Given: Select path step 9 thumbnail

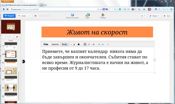Looking at the screenshot, I should tap(11, 46).
